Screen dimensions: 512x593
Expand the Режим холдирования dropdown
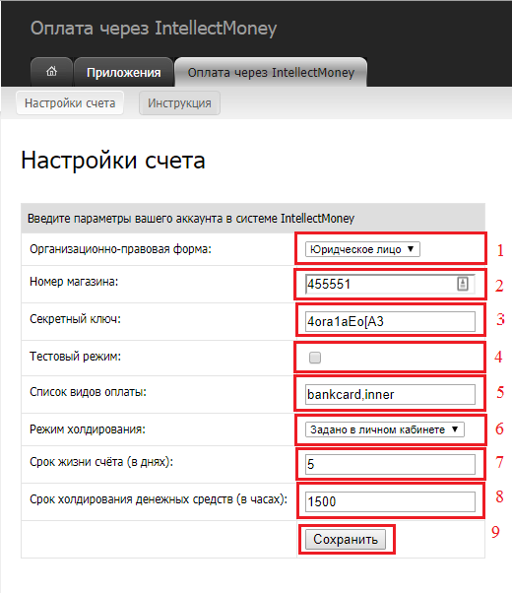coord(385,429)
